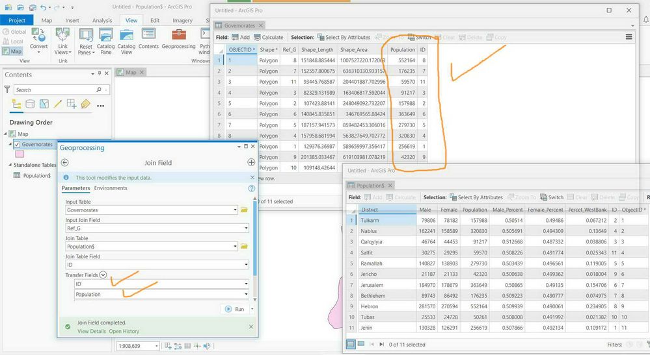Open the Catalog Pane from the ribbon
Viewport: 650px width, 355px height.
tap(105, 42)
